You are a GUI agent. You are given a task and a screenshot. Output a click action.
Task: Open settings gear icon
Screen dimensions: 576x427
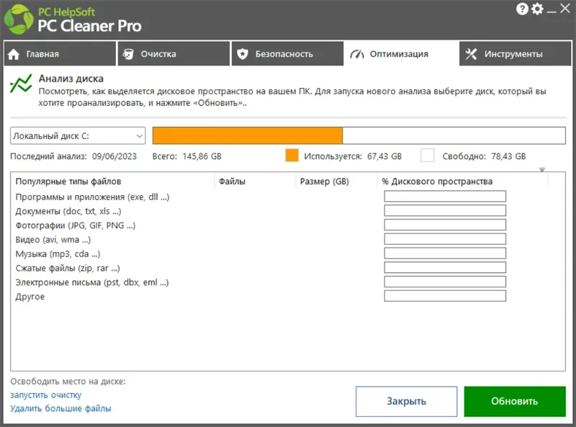[537, 9]
